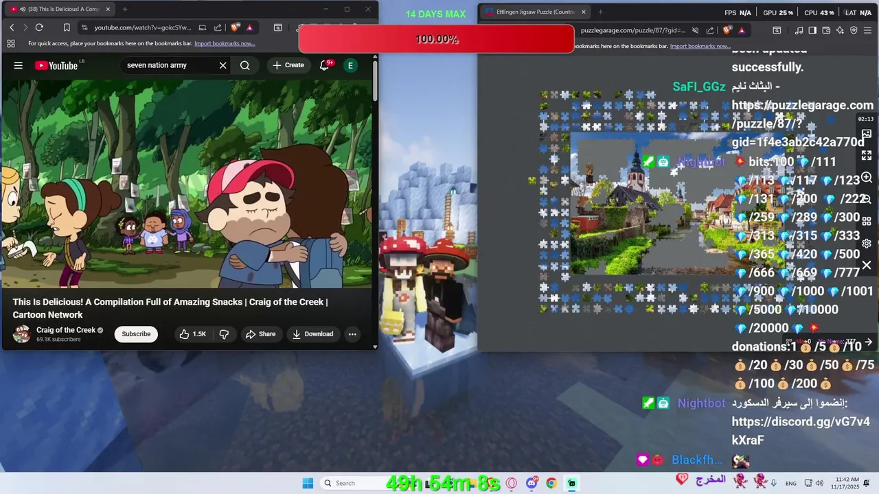Click Import bookmarks now in YouTube window

(225, 43)
